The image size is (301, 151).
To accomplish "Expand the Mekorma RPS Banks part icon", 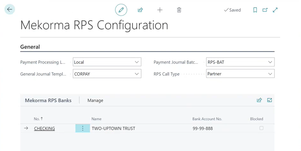I will pyautogui.click(x=269, y=100).
